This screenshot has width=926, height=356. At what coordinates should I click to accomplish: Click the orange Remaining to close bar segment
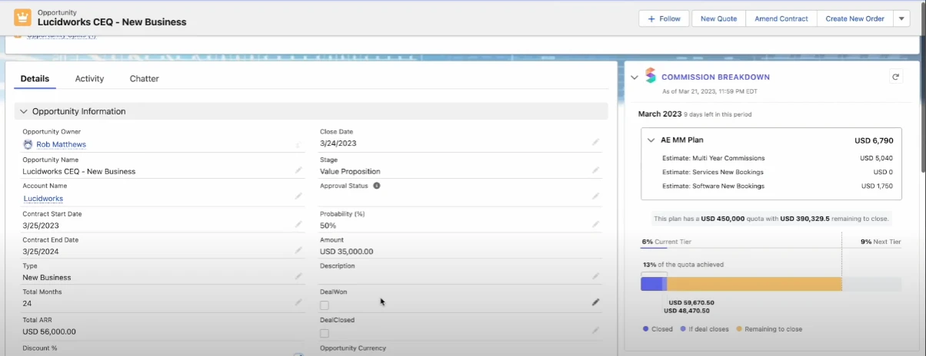754,284
